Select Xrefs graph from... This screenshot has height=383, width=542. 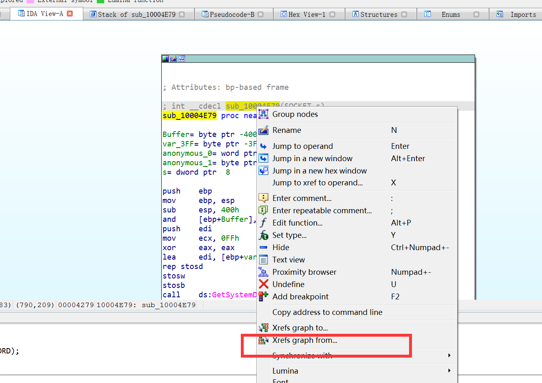tap(357, 340)
